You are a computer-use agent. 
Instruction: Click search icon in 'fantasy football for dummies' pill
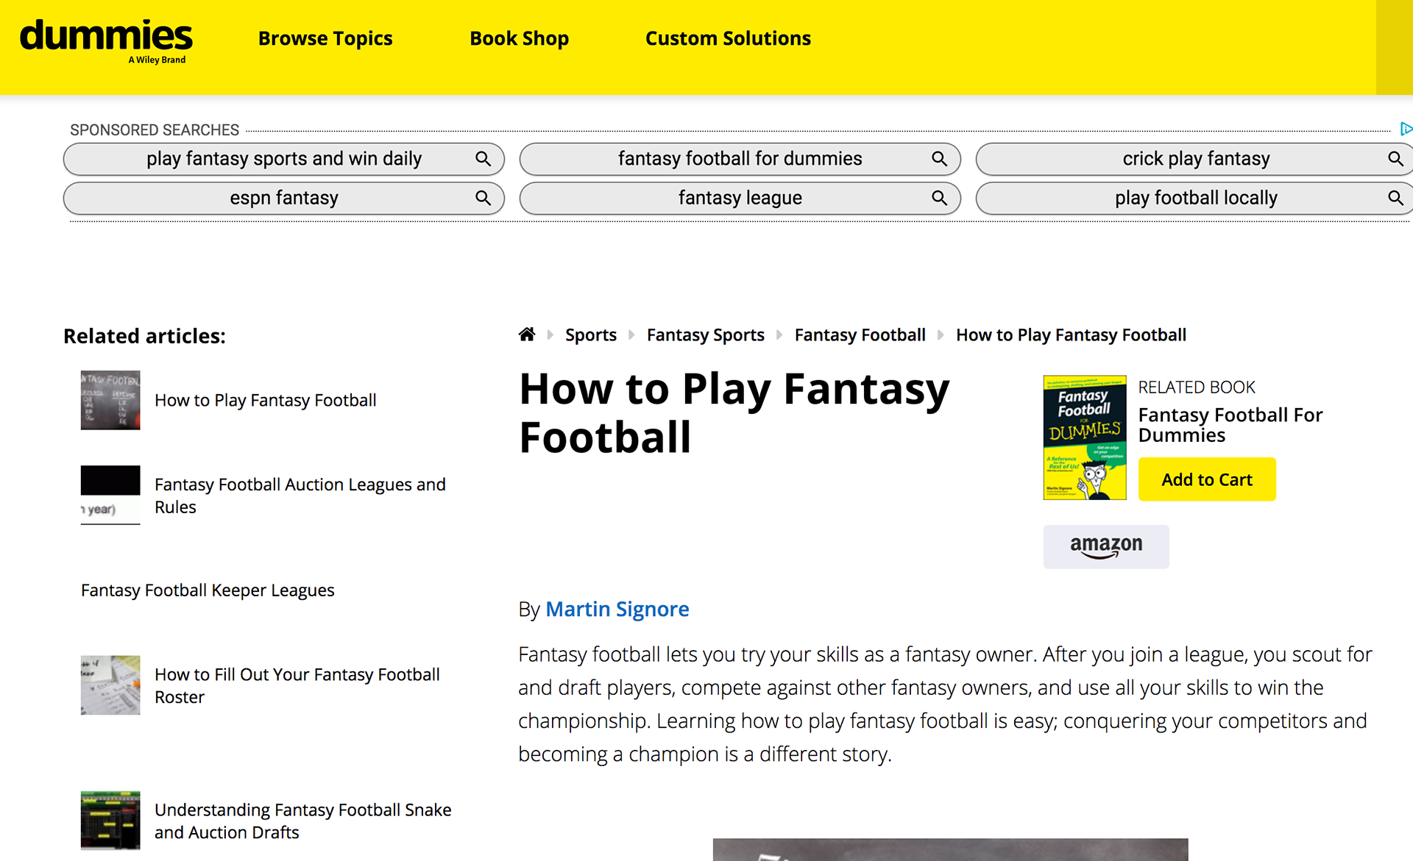coord(939,159)
